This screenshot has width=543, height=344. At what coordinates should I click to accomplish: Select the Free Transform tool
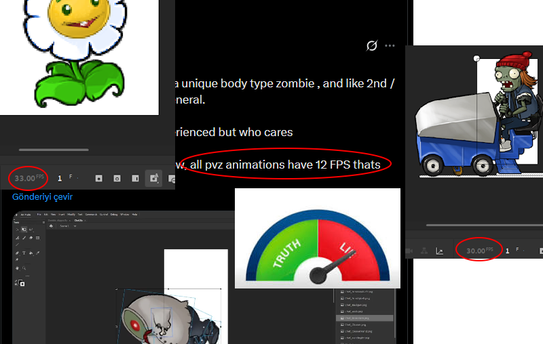(x=24, y=230)
